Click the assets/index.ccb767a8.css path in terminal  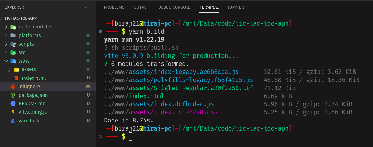(x=173, y=112)
